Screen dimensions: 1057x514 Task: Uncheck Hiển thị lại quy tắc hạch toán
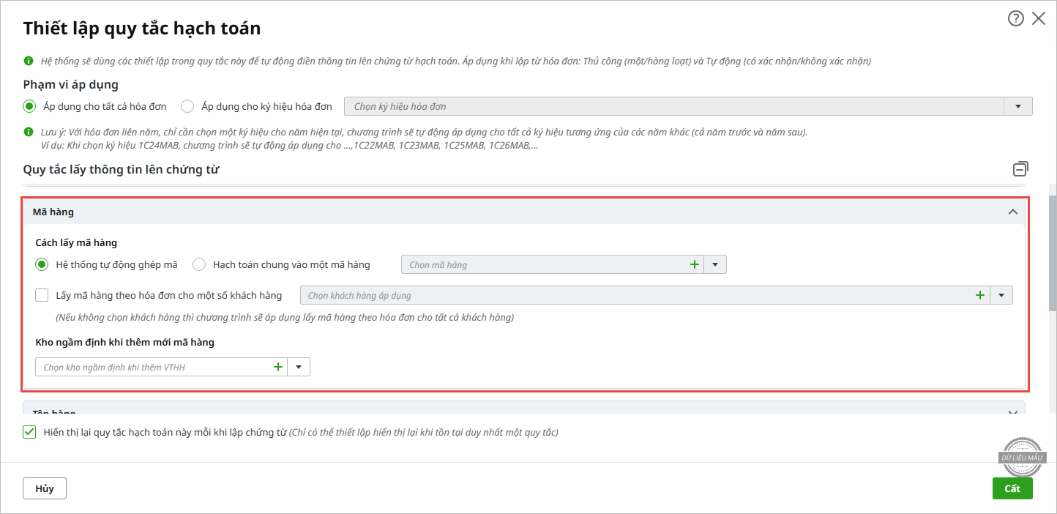[29, 432]
